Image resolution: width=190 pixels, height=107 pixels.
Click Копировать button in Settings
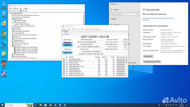[148, 56]
